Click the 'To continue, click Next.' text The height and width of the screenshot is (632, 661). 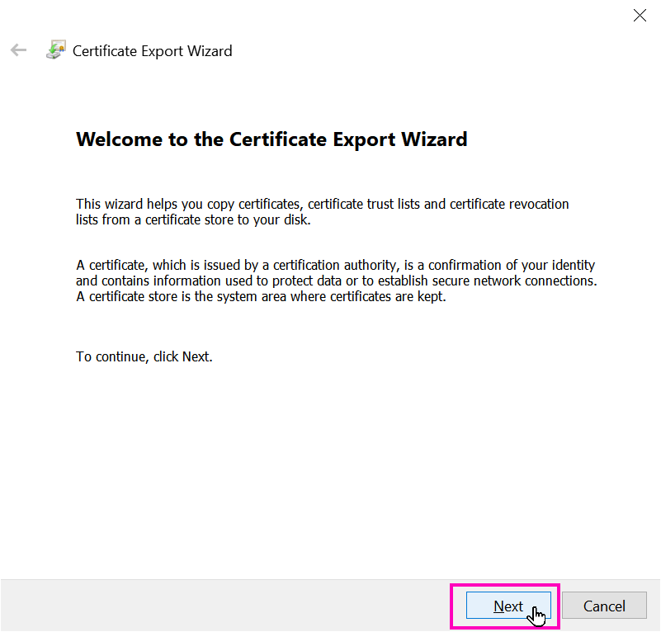(144, 356)
